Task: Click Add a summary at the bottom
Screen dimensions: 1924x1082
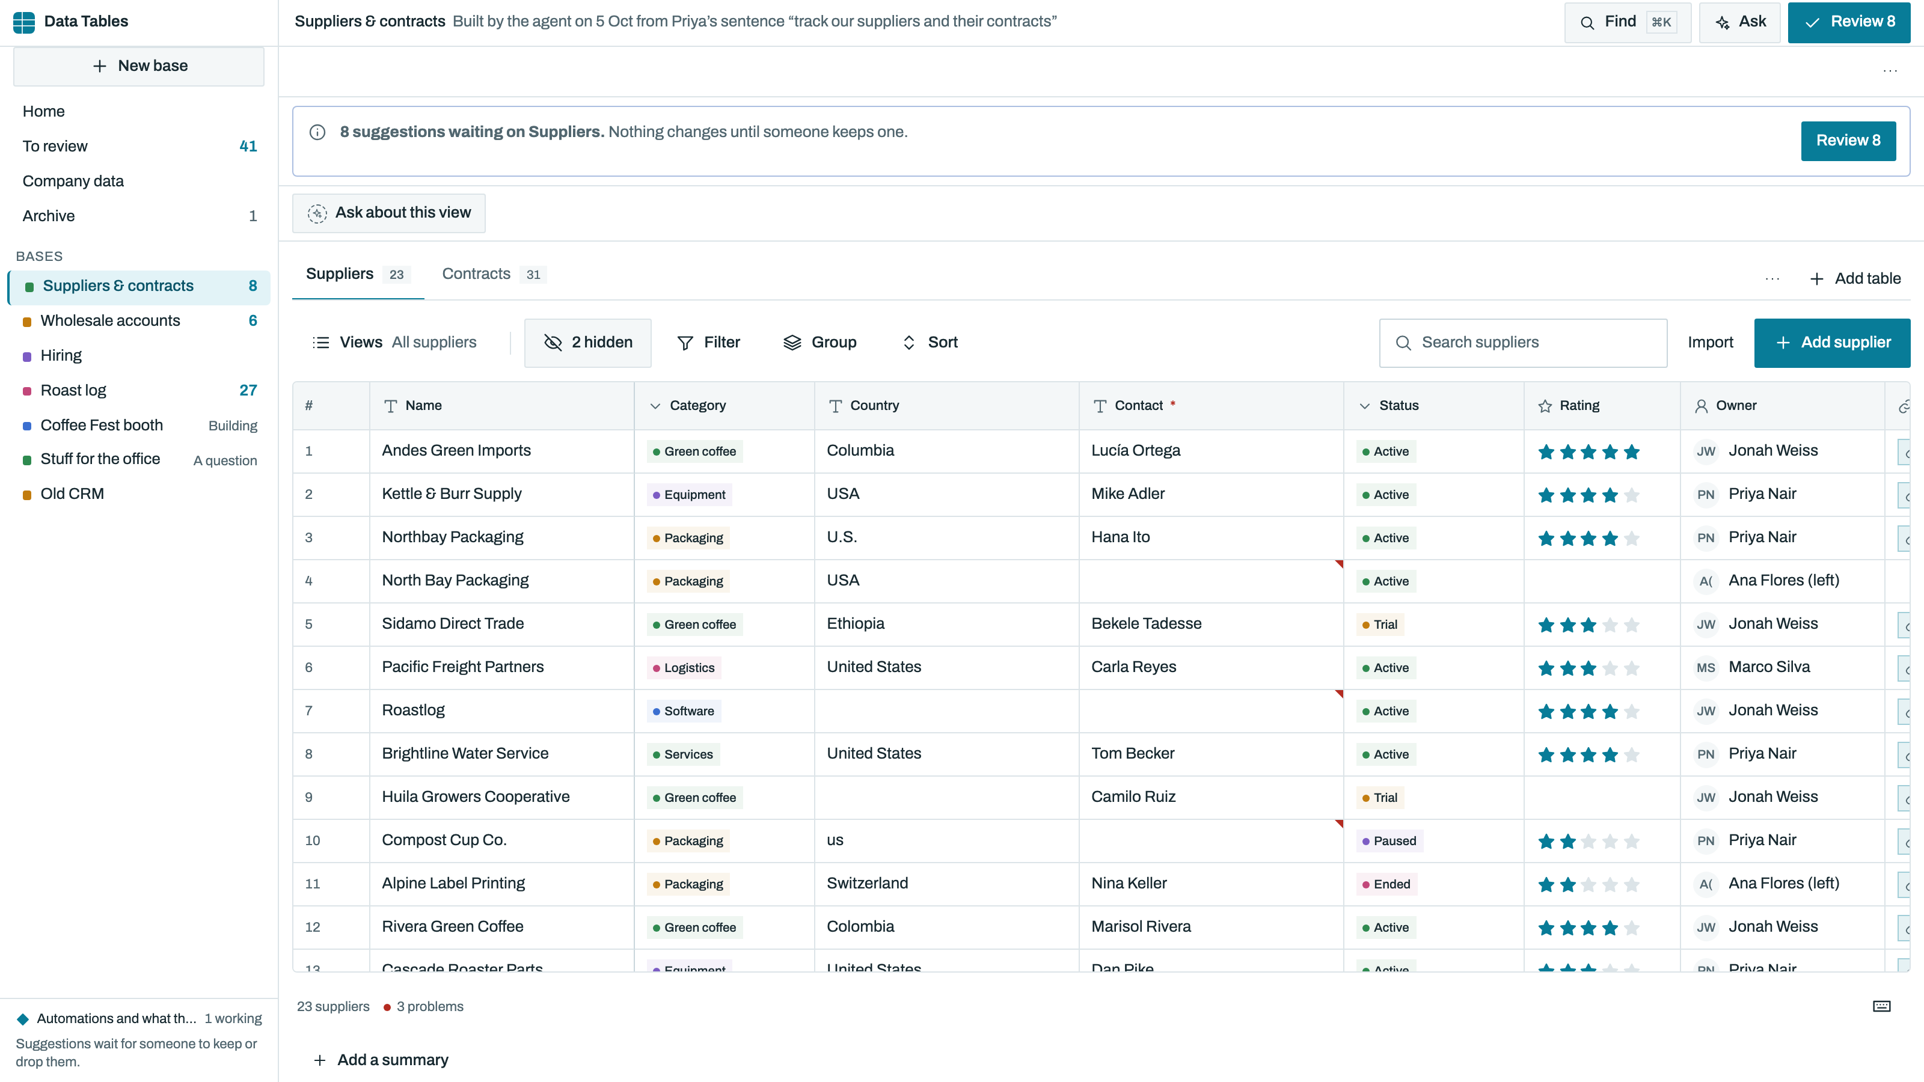Action: [x=381, y=1060]
